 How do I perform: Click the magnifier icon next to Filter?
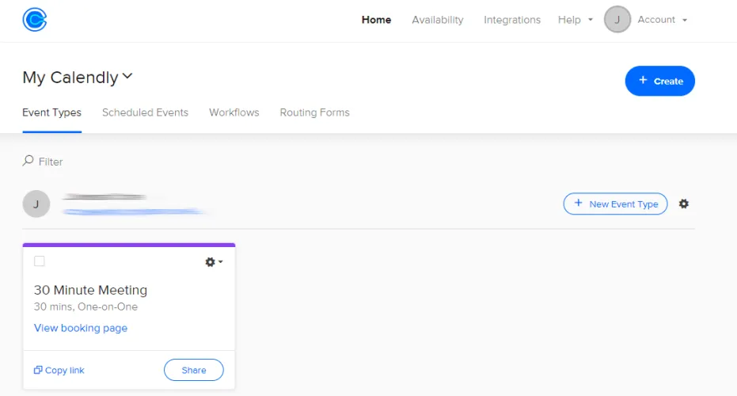(28, 161)
